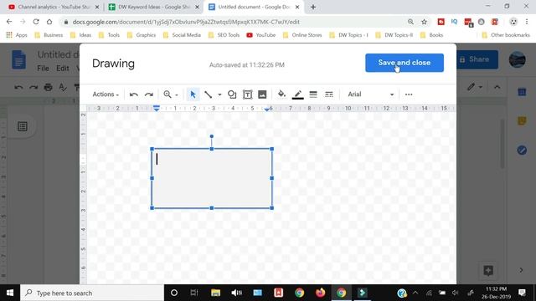Click the zoom magnifier tool in Drawing

(x=167, y=94)
